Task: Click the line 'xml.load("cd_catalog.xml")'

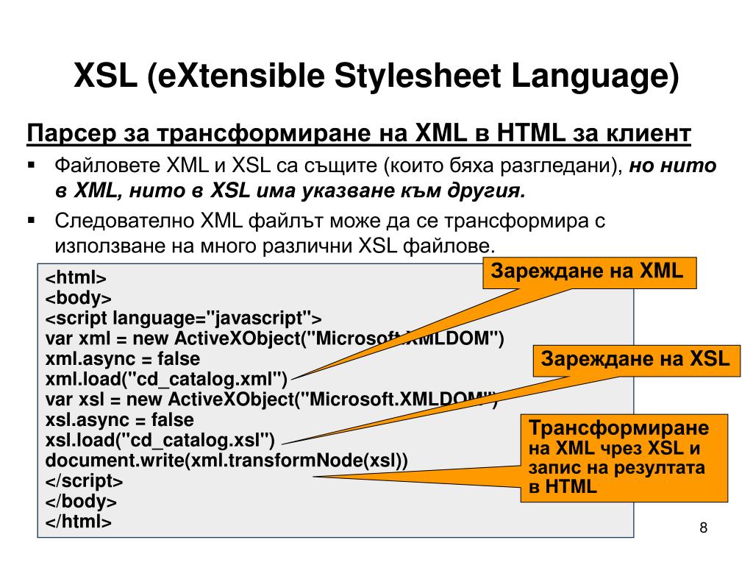Action: [x=166, y=380]
